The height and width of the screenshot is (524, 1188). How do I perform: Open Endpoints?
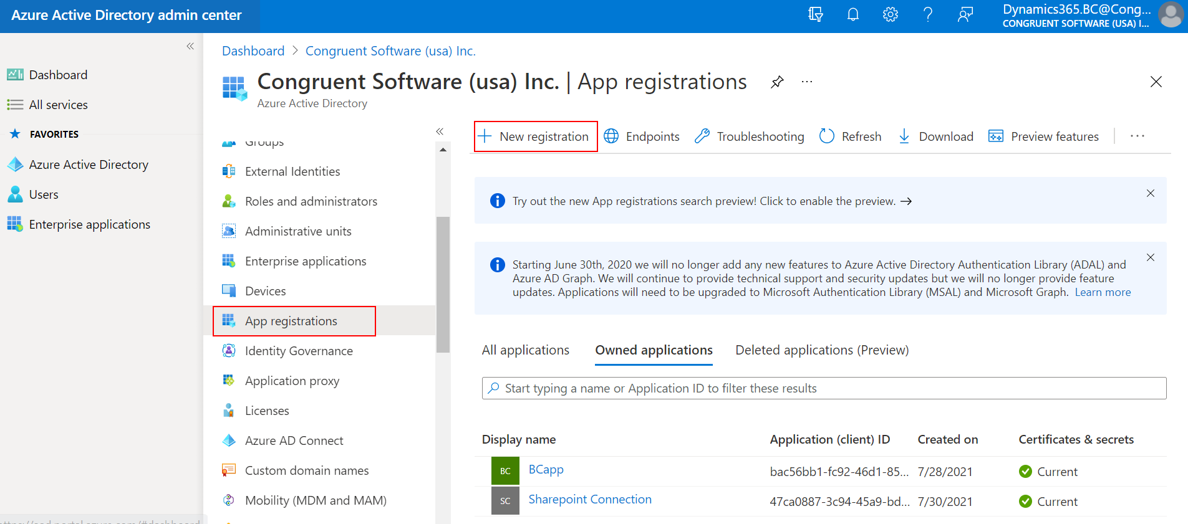click(642, 136)
